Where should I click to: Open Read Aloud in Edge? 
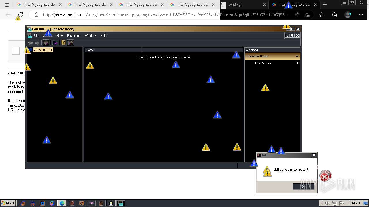coord(297,15)
